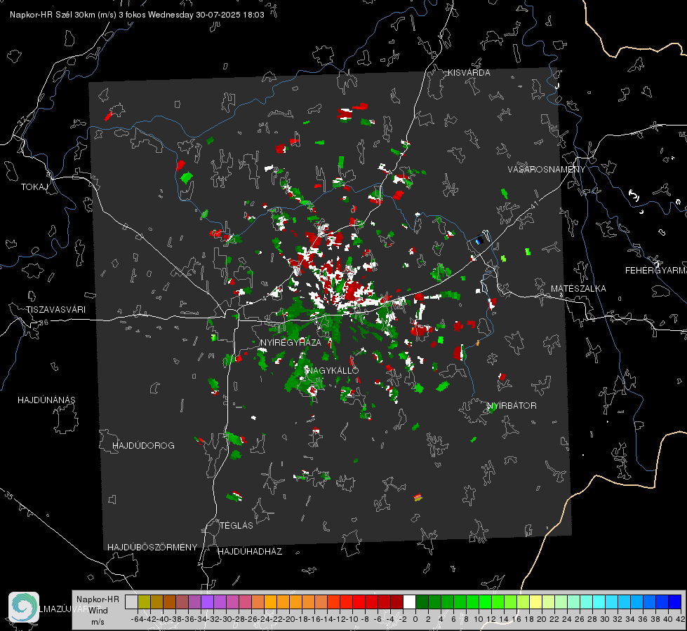Image resolution: width=687 pixels, height=631 pixels.
Task: Click the HAJDÚDOROG city label
Action: click(143, 445)
